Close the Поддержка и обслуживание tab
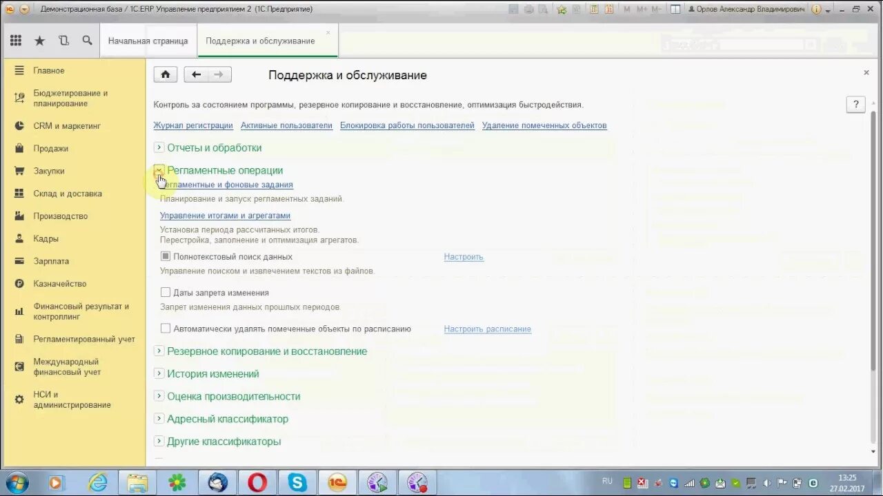 (x=328, y=32)
